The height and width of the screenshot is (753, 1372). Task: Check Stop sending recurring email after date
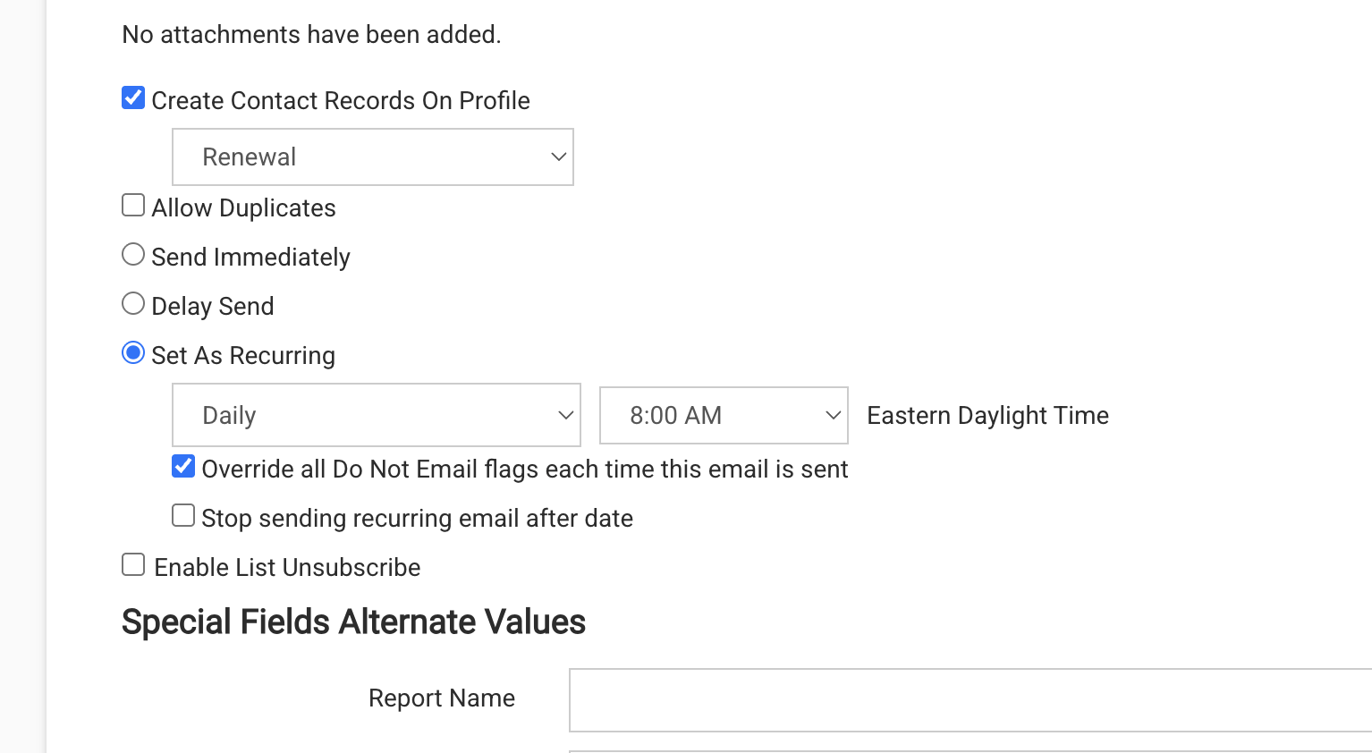coord(183,515)
